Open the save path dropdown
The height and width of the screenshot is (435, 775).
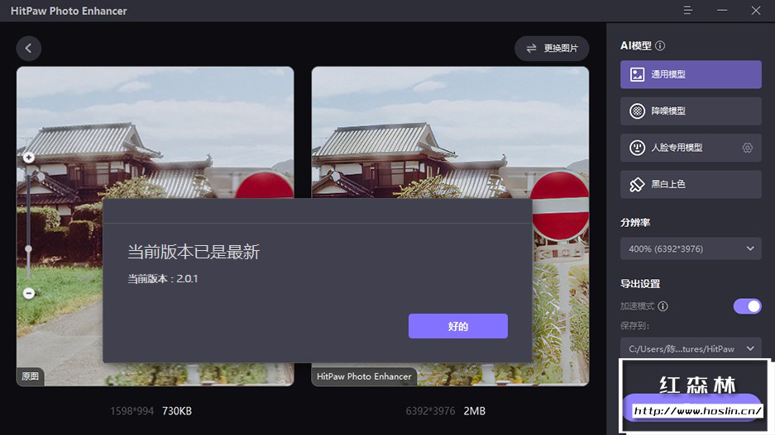click(691, 348)
